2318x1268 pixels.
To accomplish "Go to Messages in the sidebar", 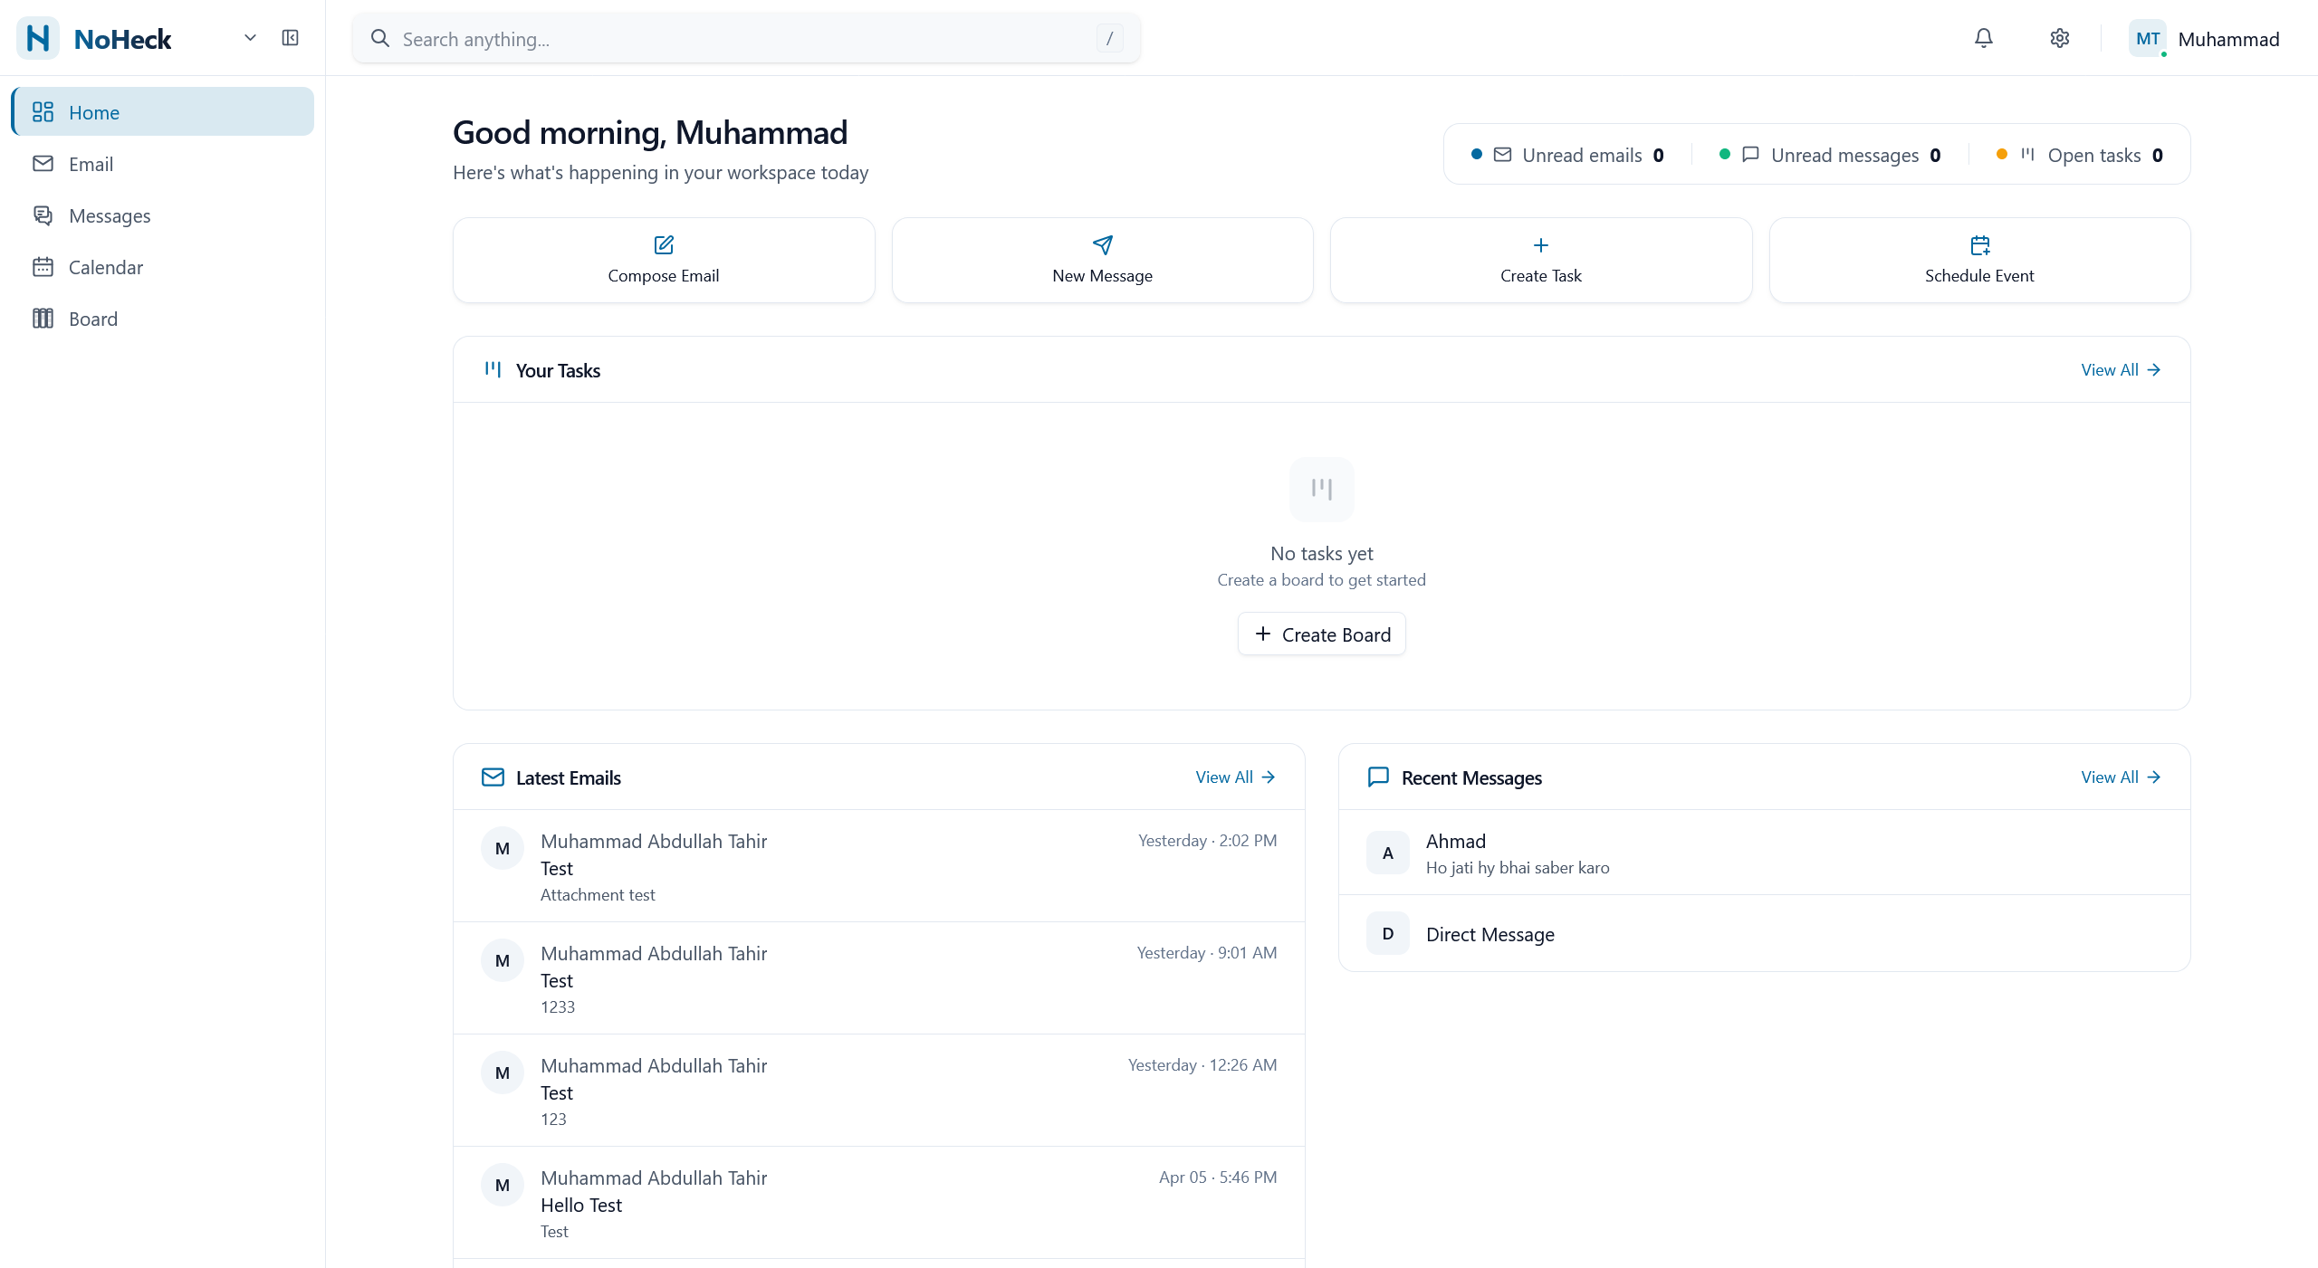I will pos(109,215).
